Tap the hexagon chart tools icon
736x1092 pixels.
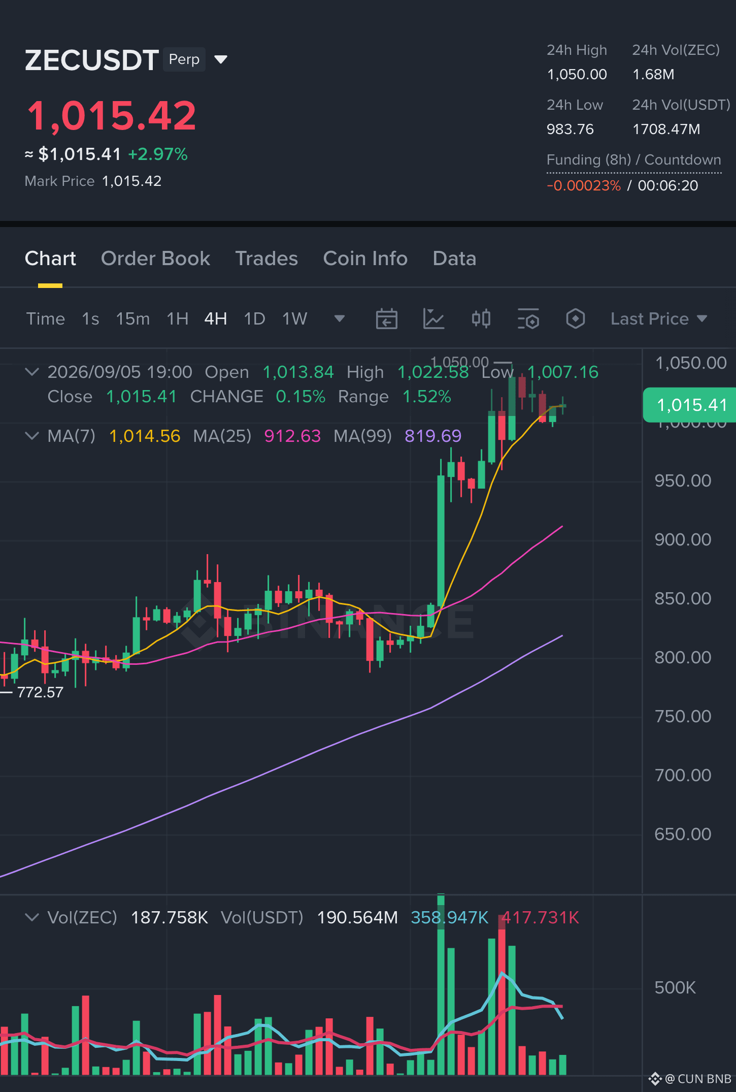(575, 319)
